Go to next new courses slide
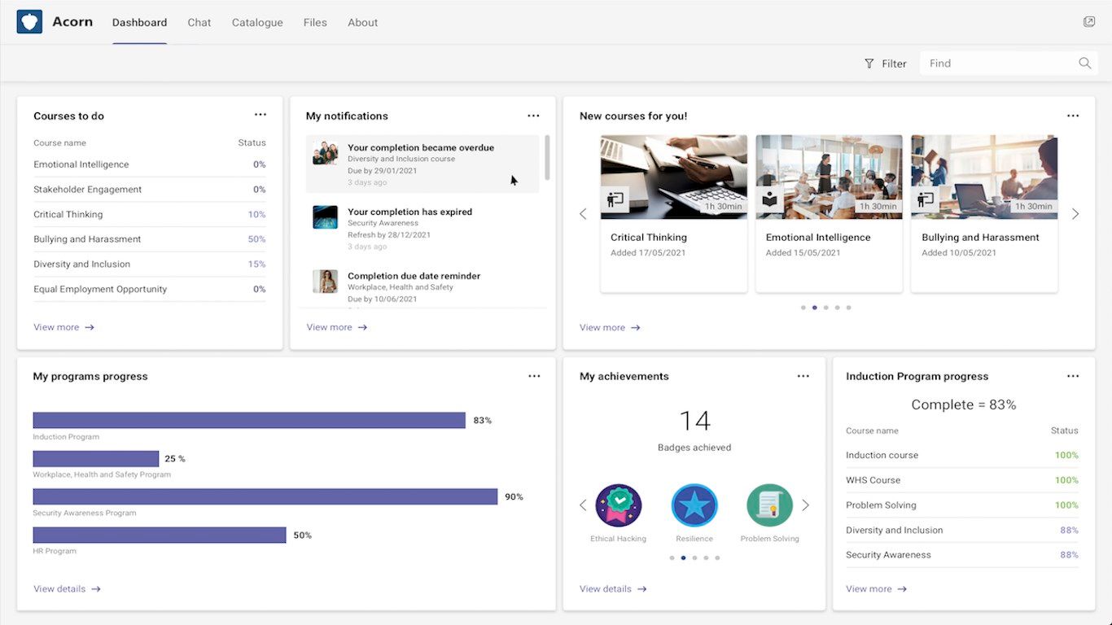The height and width of the screenshot is (625, 1112). coord(1075,214)
